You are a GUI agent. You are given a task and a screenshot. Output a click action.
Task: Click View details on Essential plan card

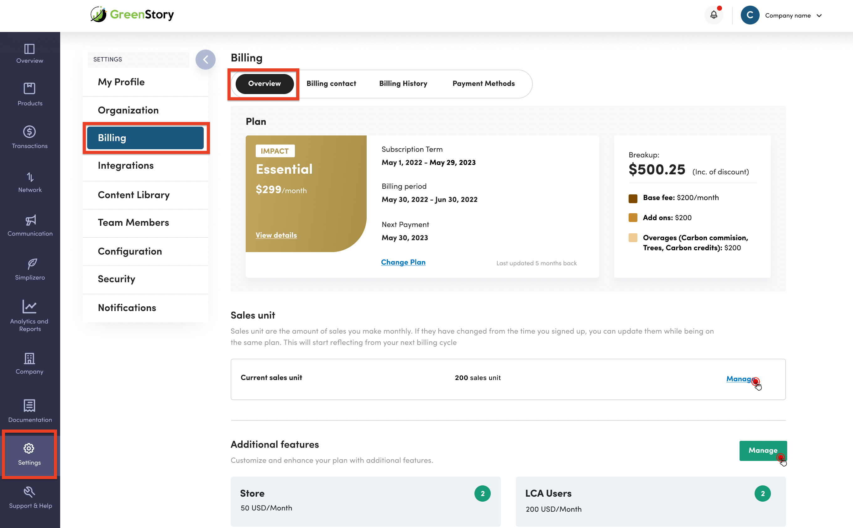(x=276, y=235)
